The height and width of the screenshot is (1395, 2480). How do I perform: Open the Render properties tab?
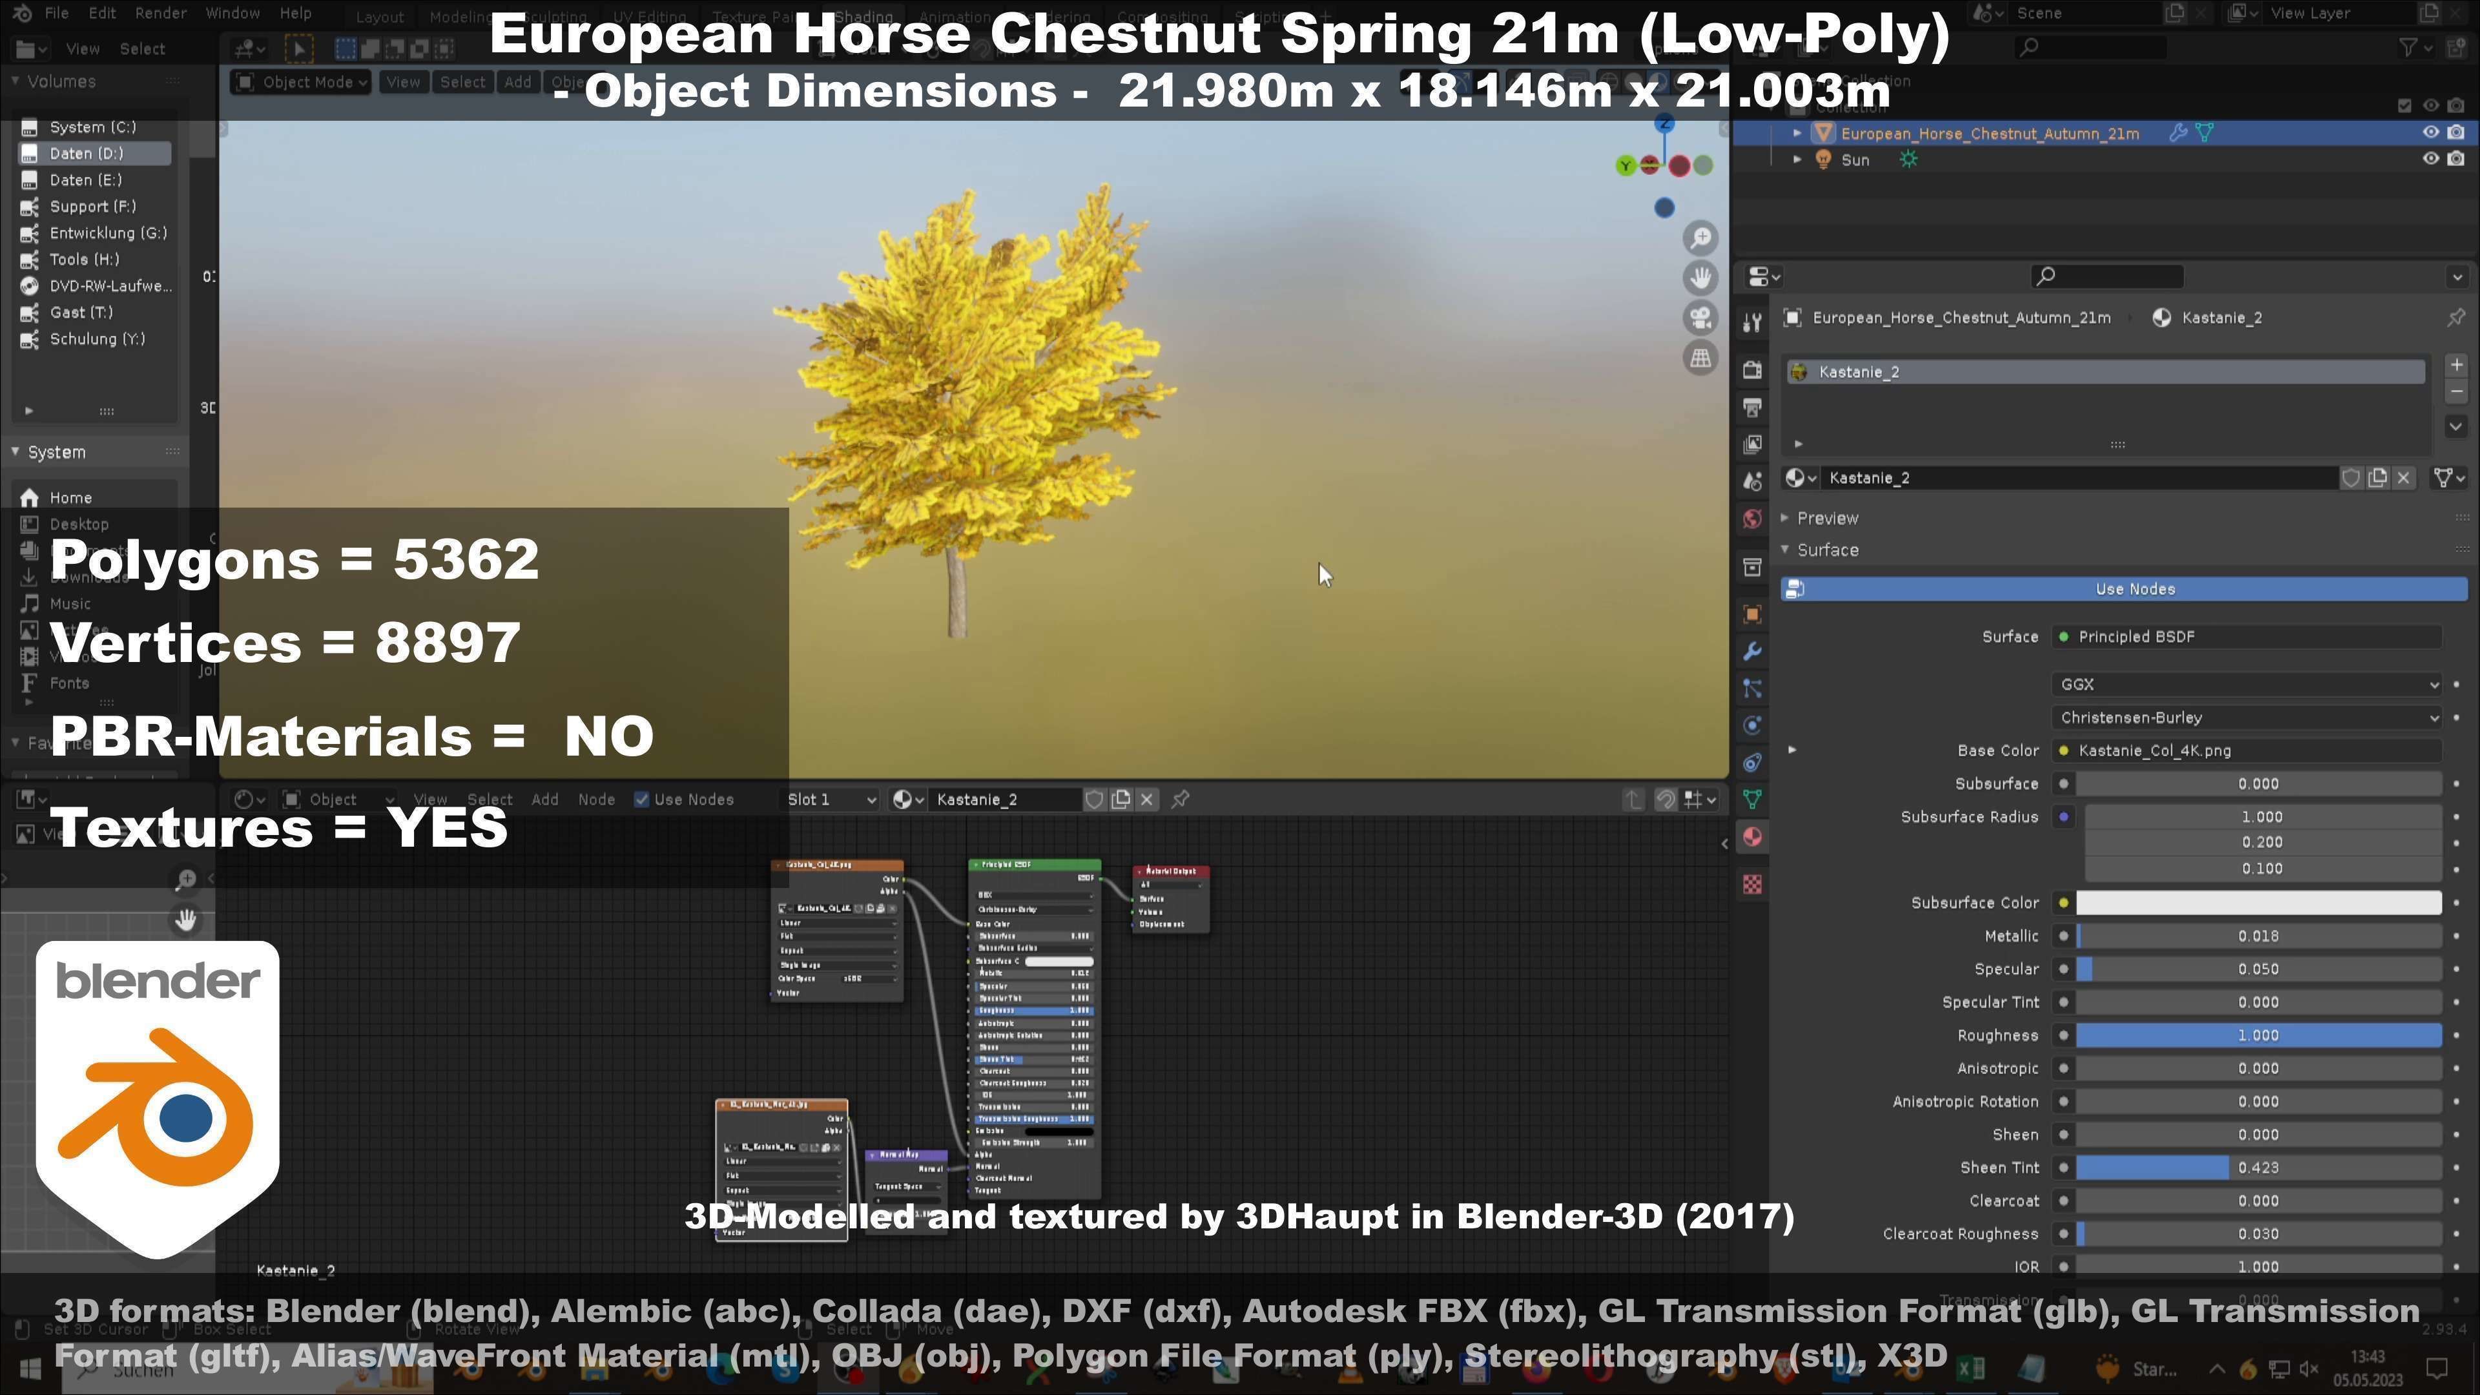click(1752, 369)
